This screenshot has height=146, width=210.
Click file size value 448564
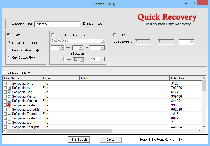click(177, 127)
